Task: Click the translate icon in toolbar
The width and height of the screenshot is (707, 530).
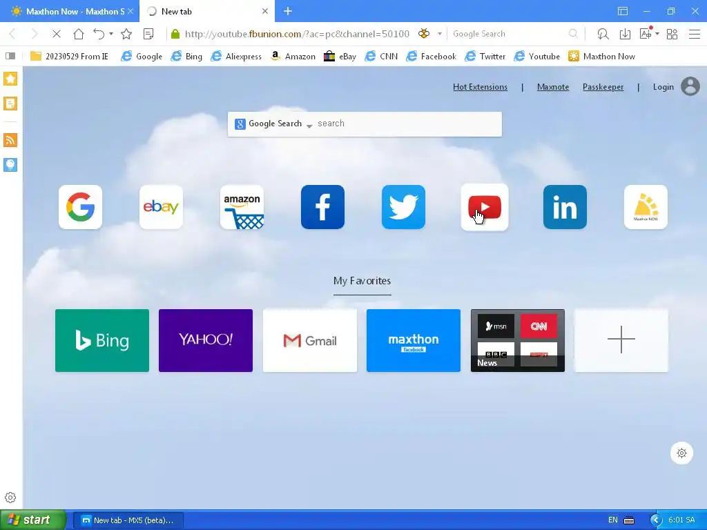Action: 646,33
